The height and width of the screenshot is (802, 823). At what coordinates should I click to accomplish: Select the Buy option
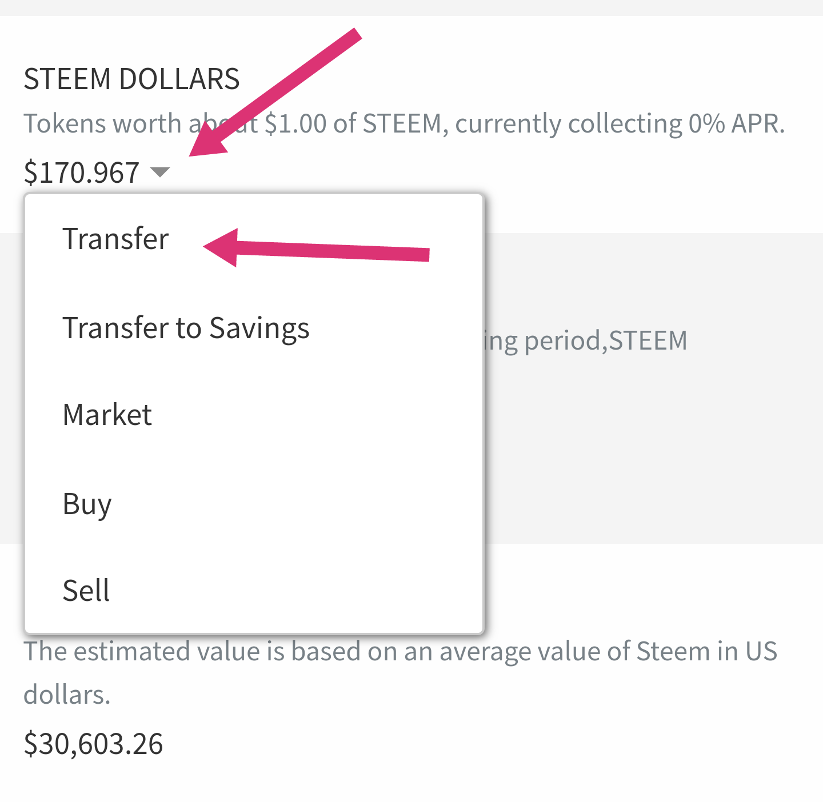[x=87, y=504]
